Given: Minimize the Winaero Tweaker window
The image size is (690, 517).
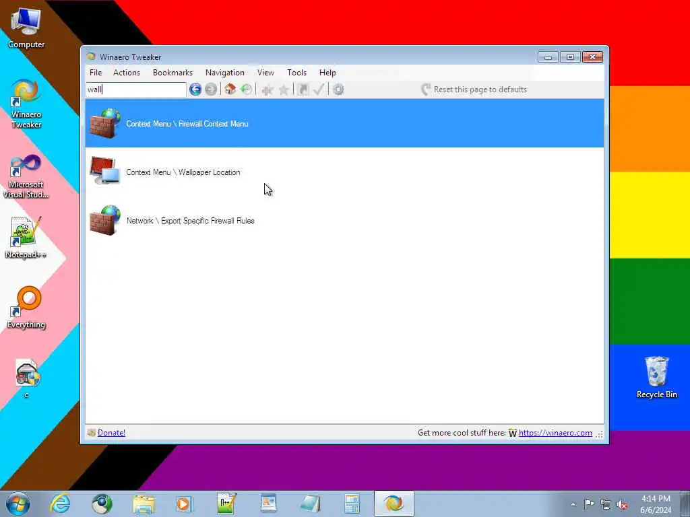Looking at the screenshot, I should [x=548, y=57].
